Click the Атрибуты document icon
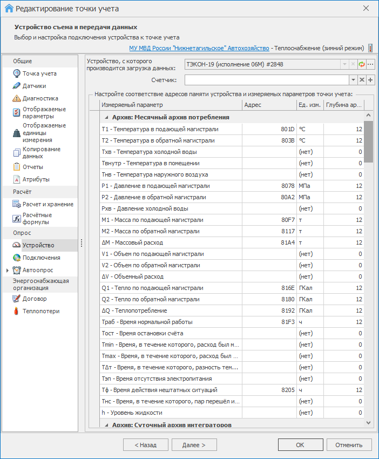 point(17,179)
